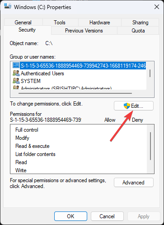Select SYSTEM in group list

coord(31,81)
